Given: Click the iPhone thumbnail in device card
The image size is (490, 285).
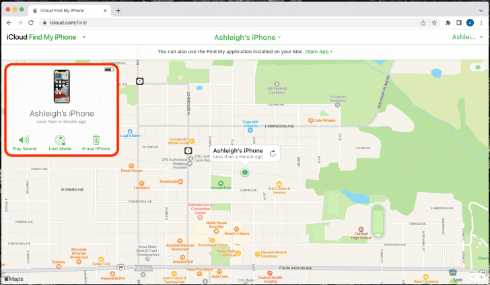Looking at the screenshot, I should 61,86.
